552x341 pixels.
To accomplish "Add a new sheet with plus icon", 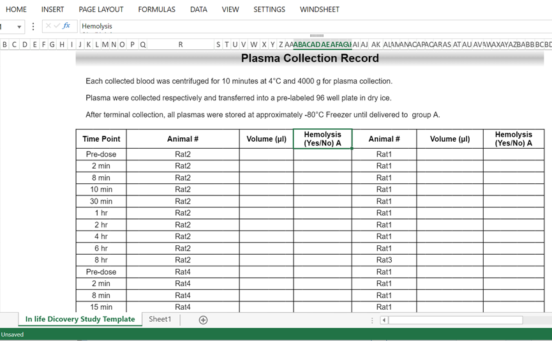I will (203, 320).
